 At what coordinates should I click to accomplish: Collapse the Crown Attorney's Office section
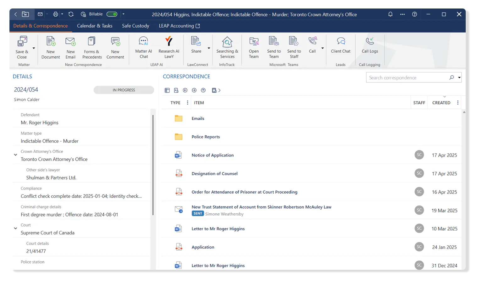tap(15, 155)
